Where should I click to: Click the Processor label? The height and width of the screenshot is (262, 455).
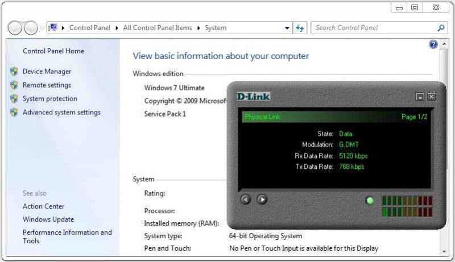(160, 211)
